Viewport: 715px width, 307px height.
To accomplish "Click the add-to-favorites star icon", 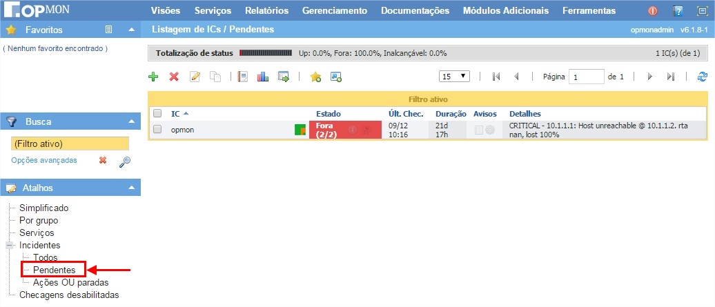I will click(x=315, y=77).
